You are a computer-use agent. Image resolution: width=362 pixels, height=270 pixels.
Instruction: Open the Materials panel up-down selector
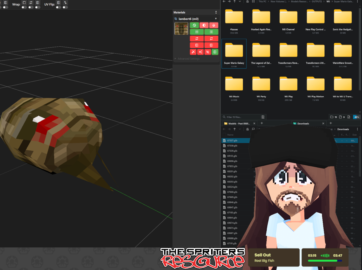coord(216,12)
